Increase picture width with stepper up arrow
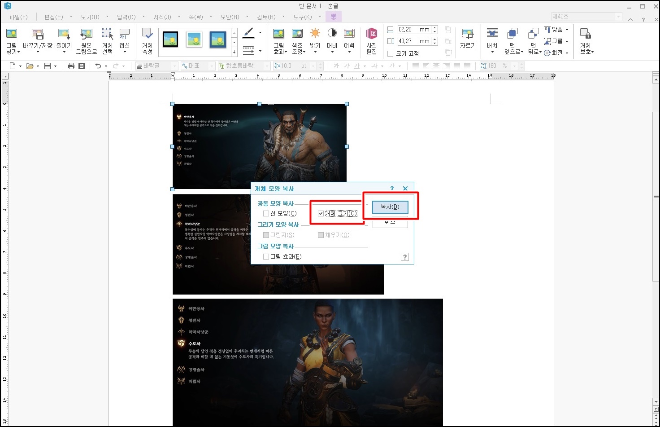This screenshot has height=427, width=660. (434, 28)
